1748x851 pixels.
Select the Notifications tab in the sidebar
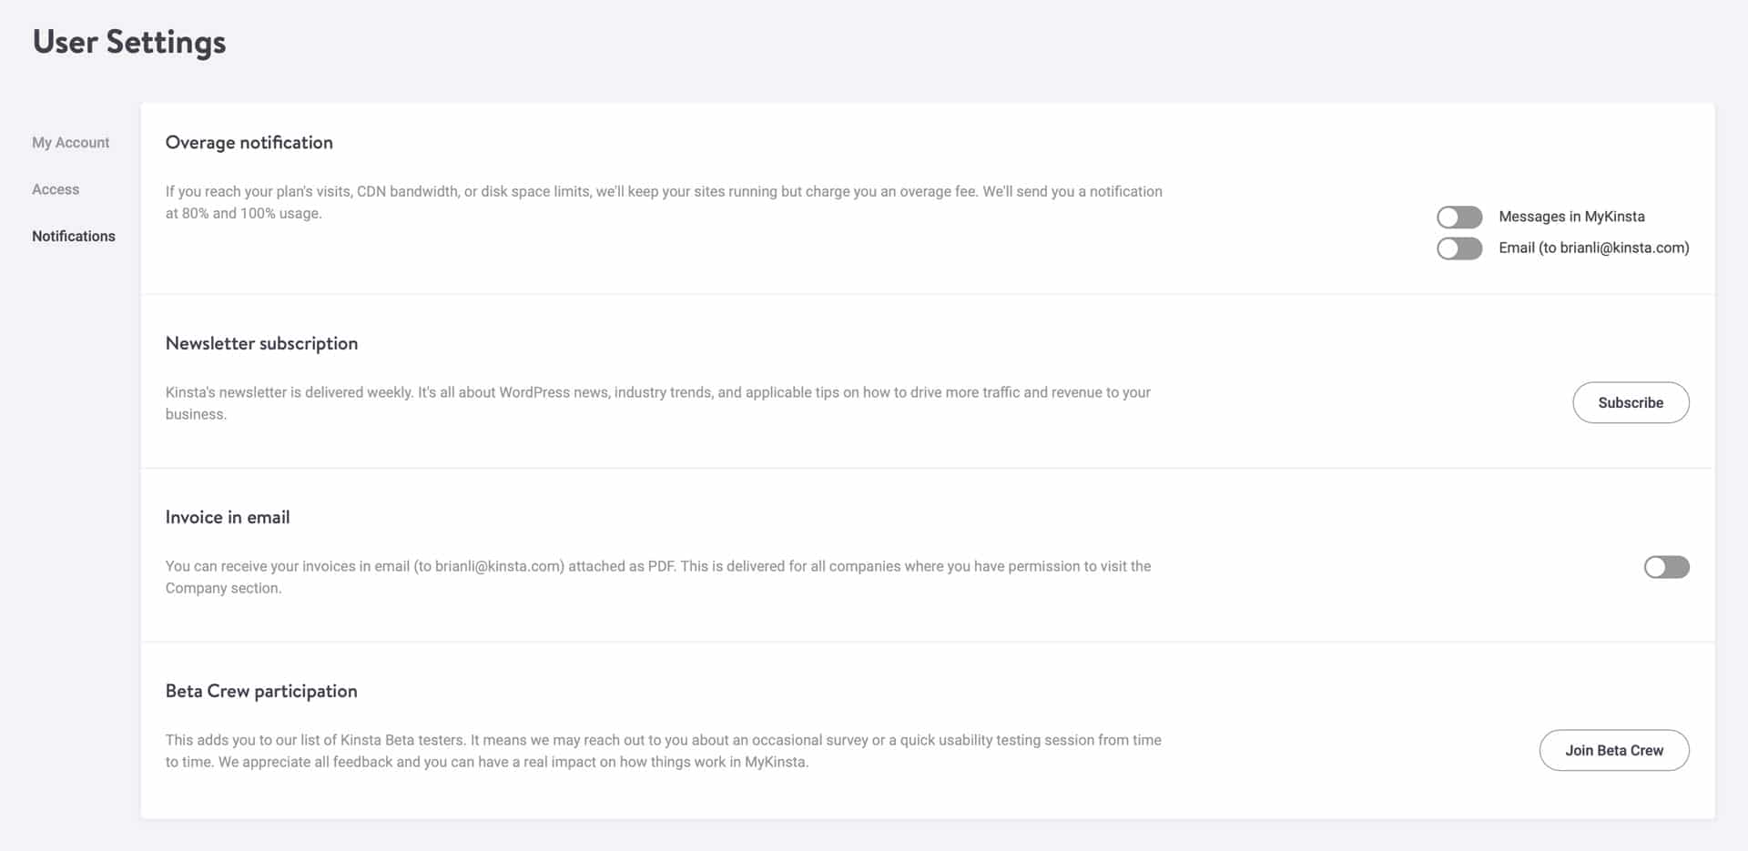coord(74,236)
